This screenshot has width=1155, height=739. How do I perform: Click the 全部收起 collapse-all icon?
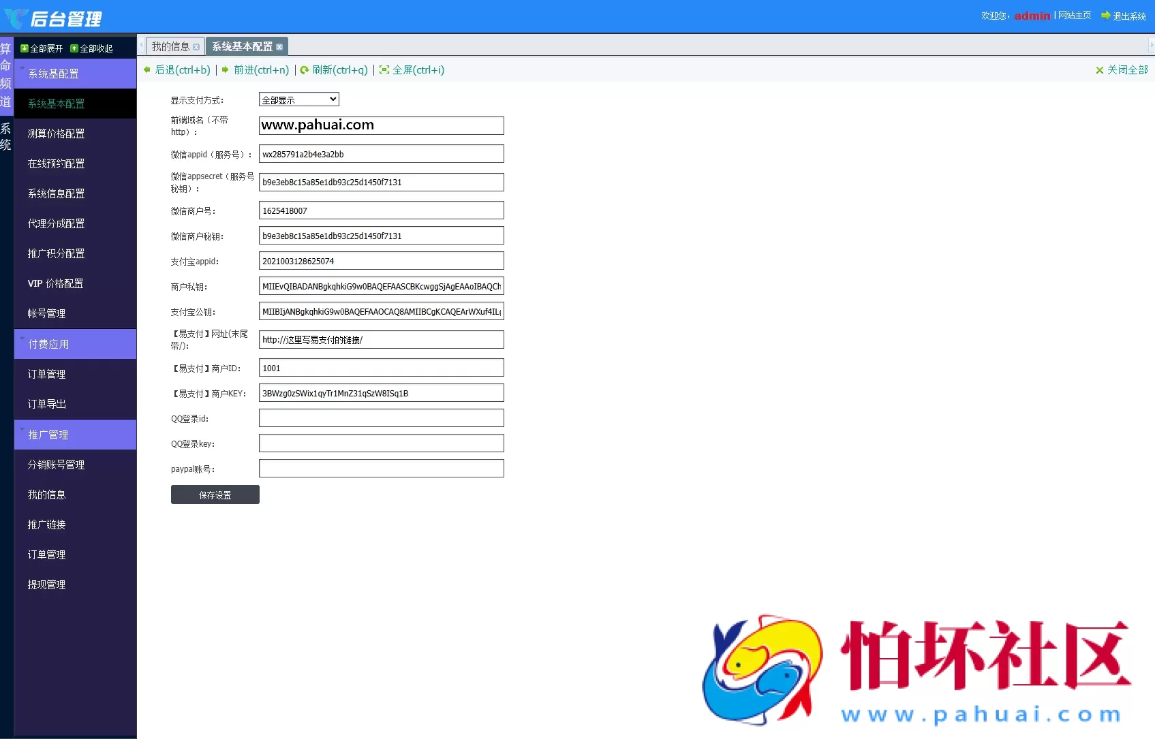click(74, 48)
